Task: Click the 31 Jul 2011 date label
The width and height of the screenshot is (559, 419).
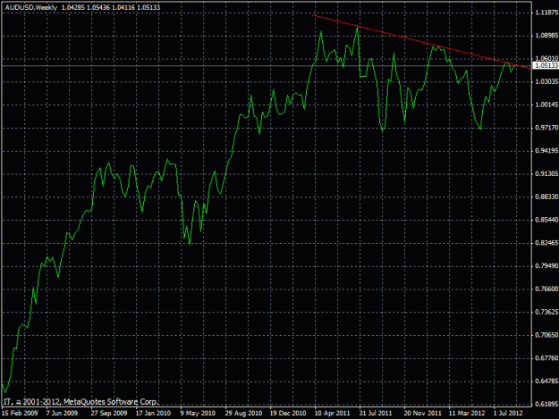Action: (x=376, y=413)
